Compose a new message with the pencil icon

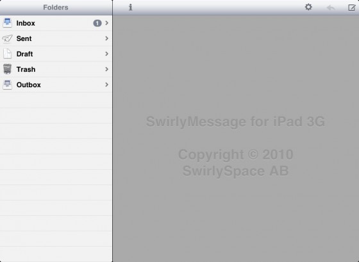tap(352, 8)
